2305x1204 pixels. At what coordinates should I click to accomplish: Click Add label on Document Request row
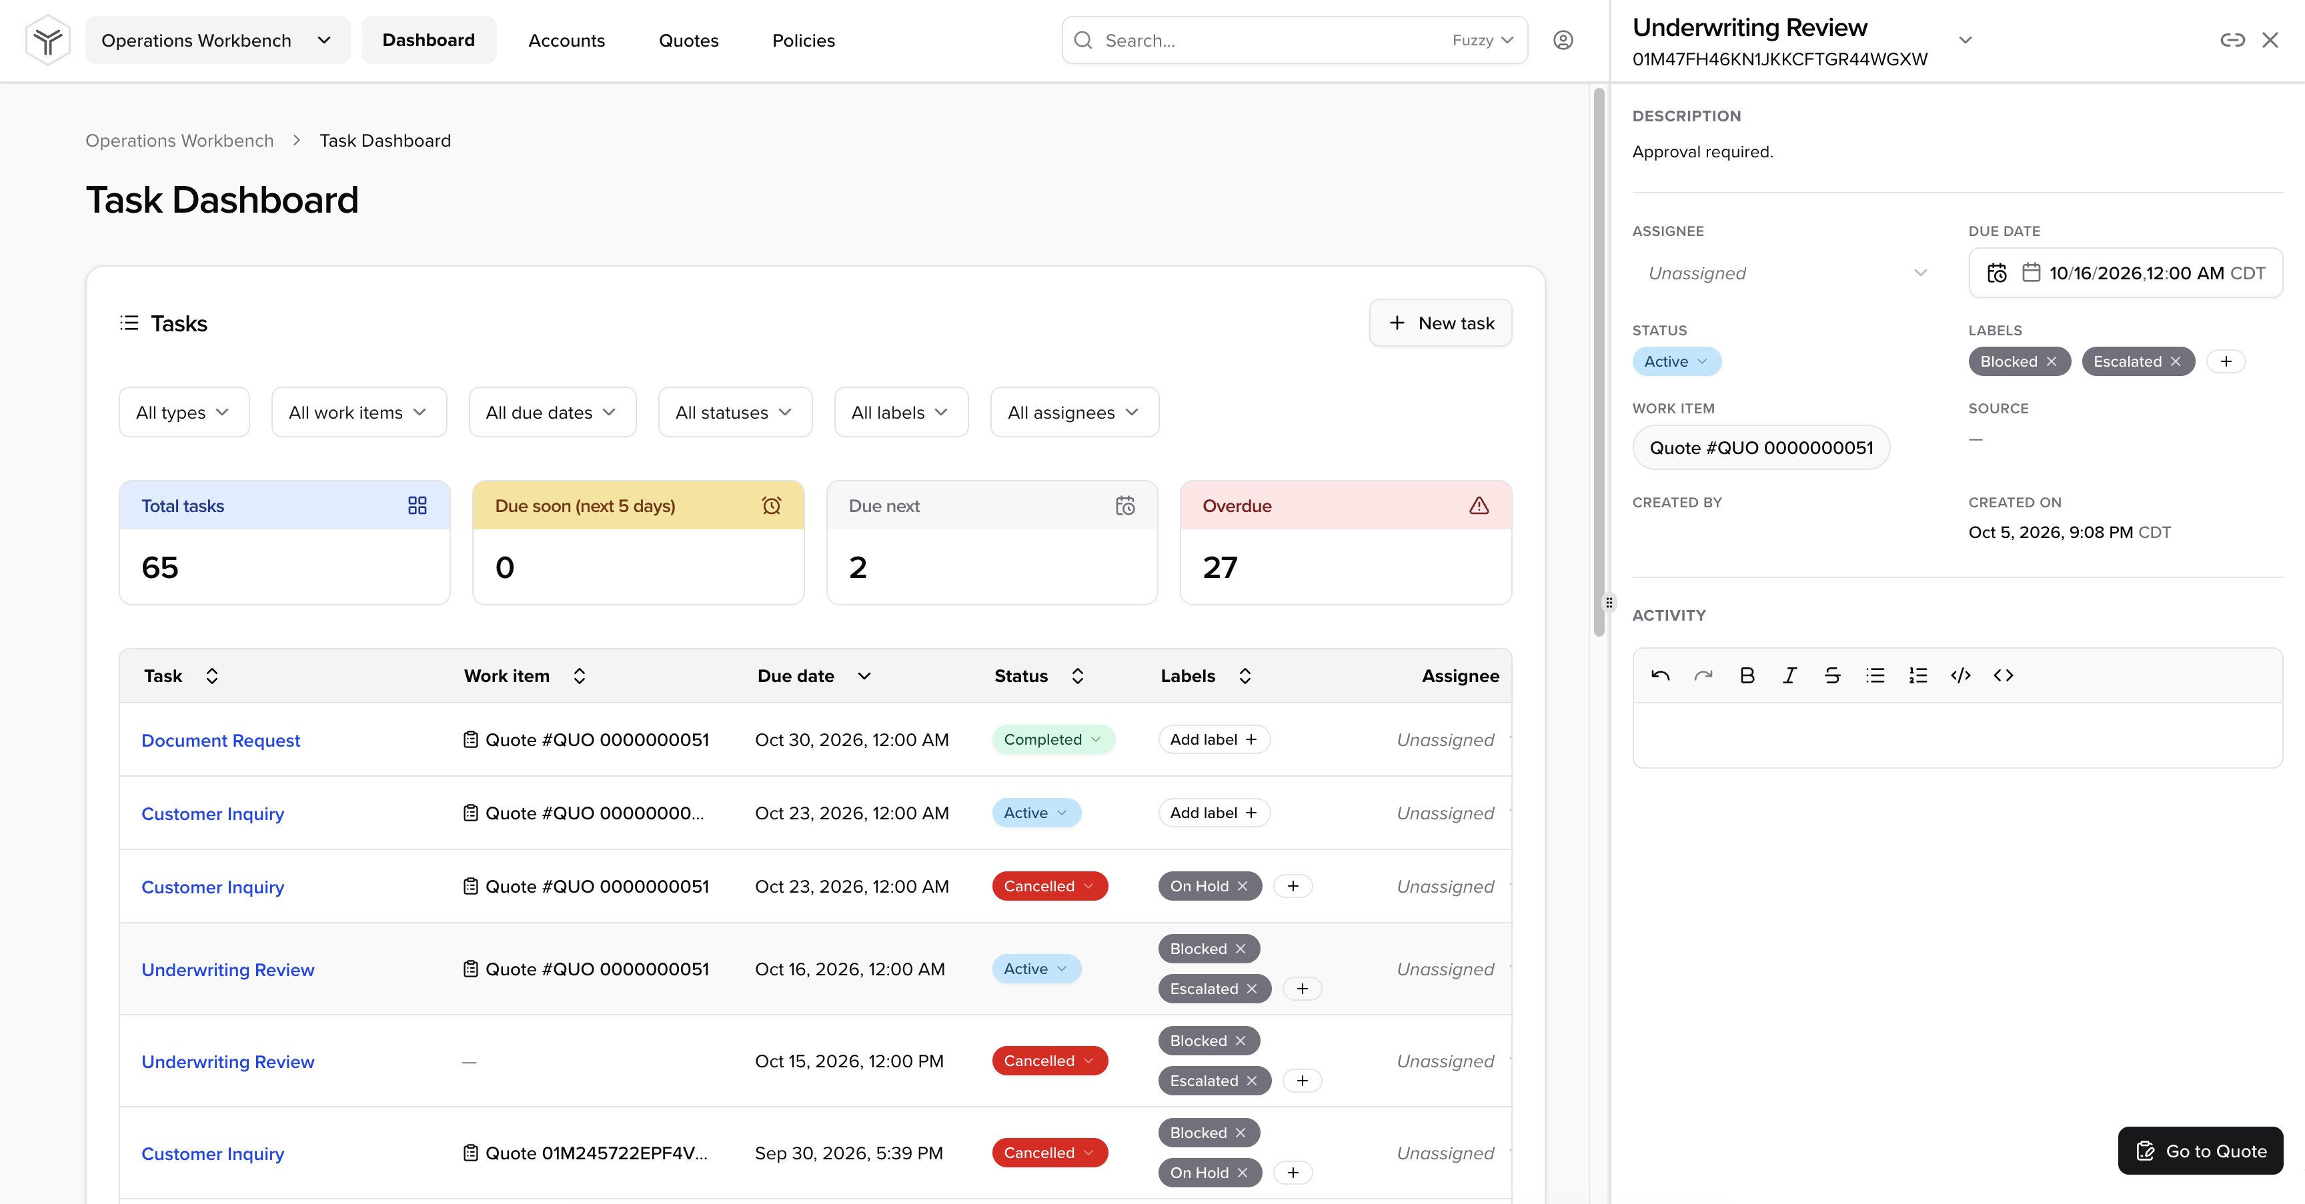coord(1213,740)
